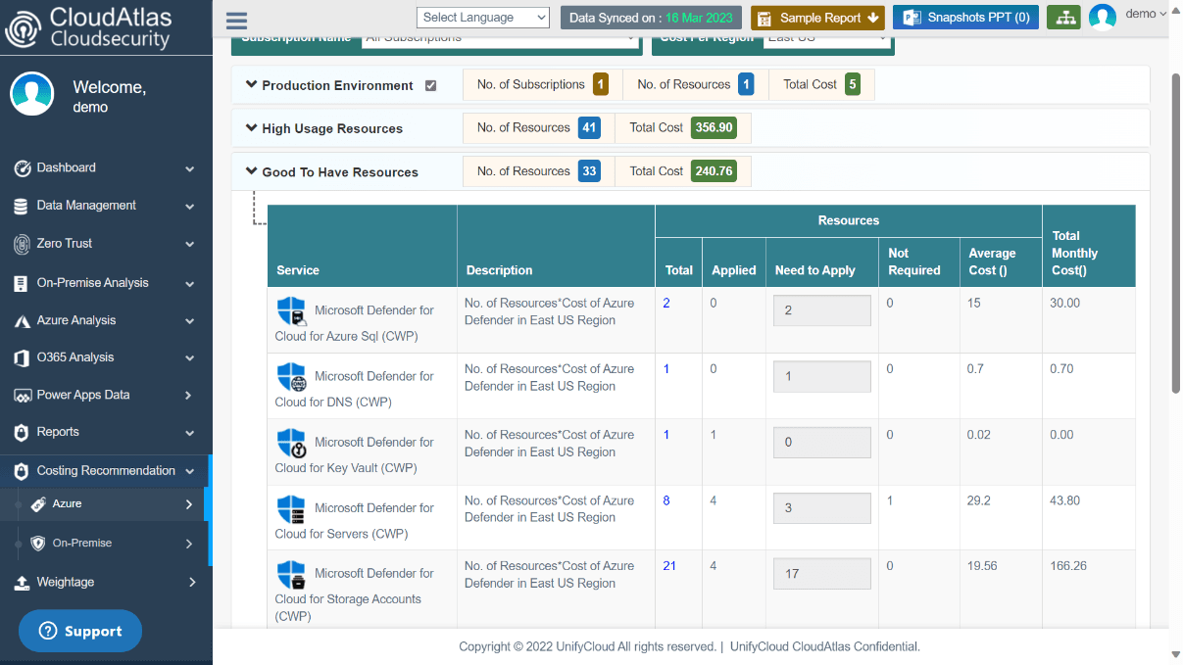Open the Select Language dropdown

(483, 18)
